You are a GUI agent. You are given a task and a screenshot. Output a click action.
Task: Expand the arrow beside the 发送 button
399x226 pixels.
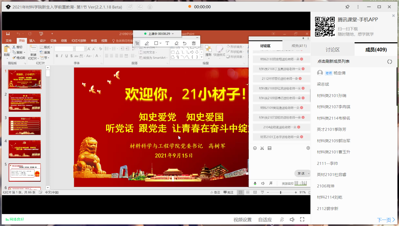[x=309, y=173]
